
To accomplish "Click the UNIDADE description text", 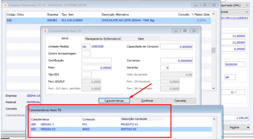I will point(97,47).
